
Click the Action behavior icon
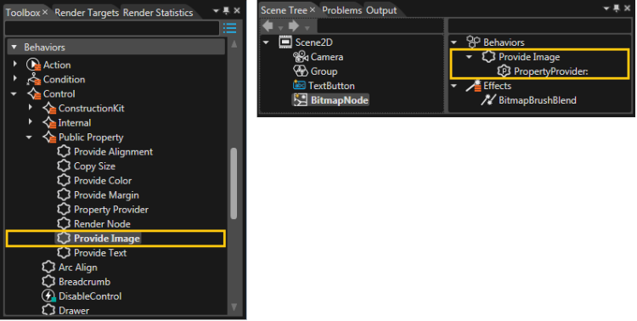[x=33, y=65]
